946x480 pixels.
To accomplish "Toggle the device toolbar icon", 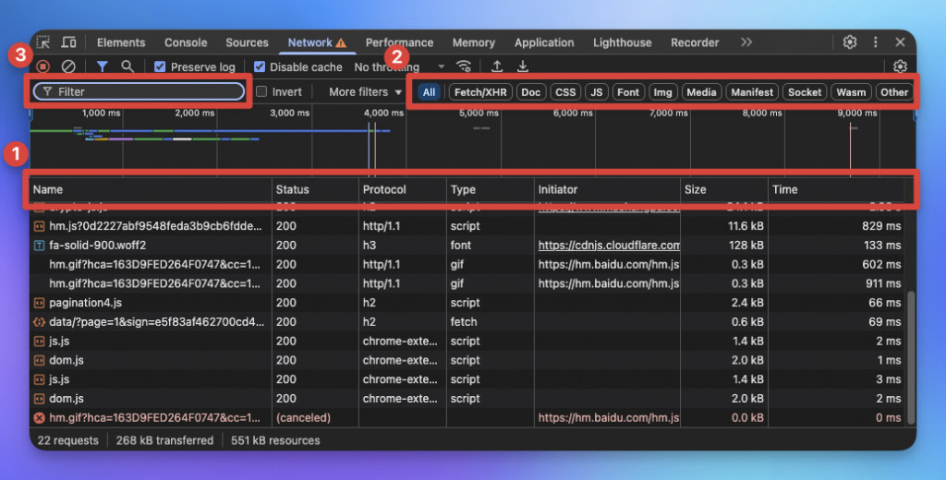I will [68, 42].
